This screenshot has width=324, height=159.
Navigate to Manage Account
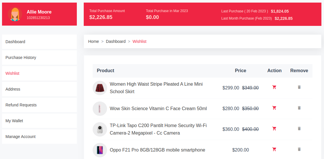(x=21, y=137)
